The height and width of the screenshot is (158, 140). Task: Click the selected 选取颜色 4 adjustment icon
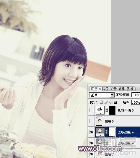tap(100, 132)
